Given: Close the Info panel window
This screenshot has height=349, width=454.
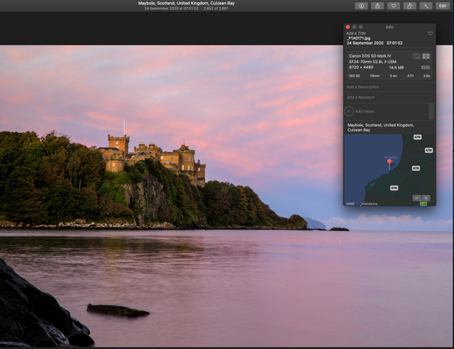Looking at the screenshot, I should coord(348,27).
